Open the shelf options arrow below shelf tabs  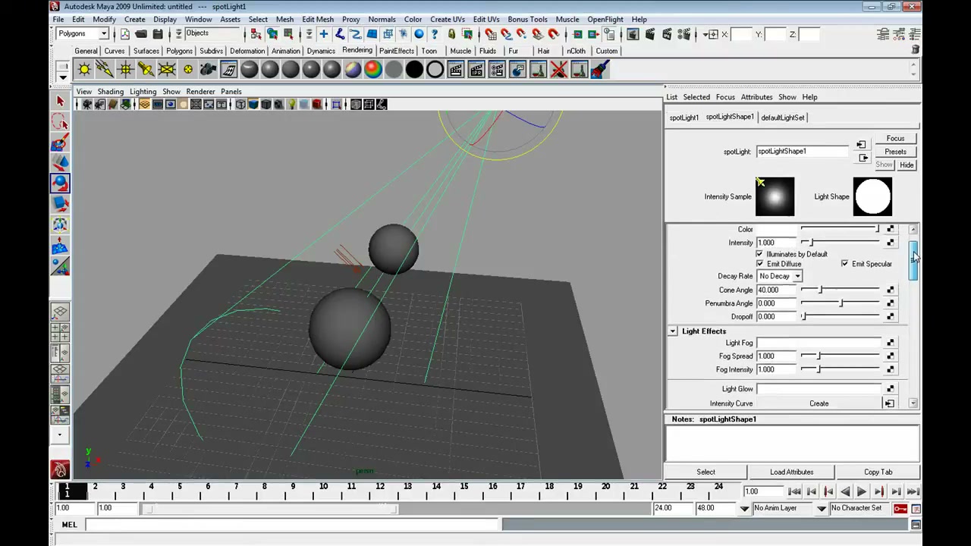click(63, 76)
